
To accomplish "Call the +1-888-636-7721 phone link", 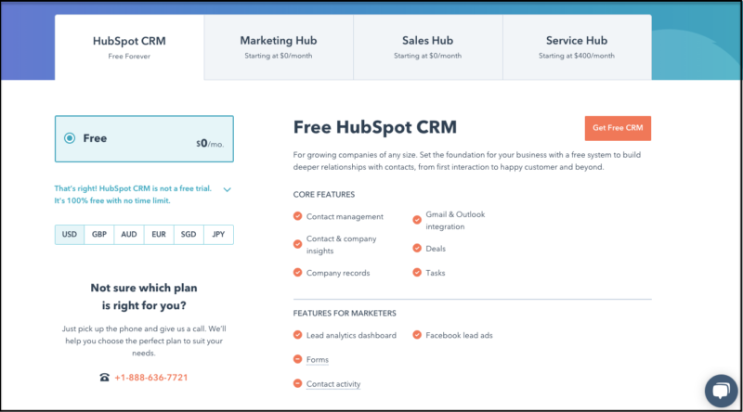I will click(151, 378).
